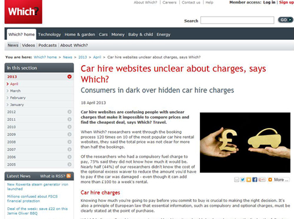This screenshot has height=219, width=294.
Task: Share article via email icon
Action: 236,180
